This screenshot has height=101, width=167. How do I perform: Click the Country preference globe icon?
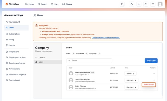7,63
